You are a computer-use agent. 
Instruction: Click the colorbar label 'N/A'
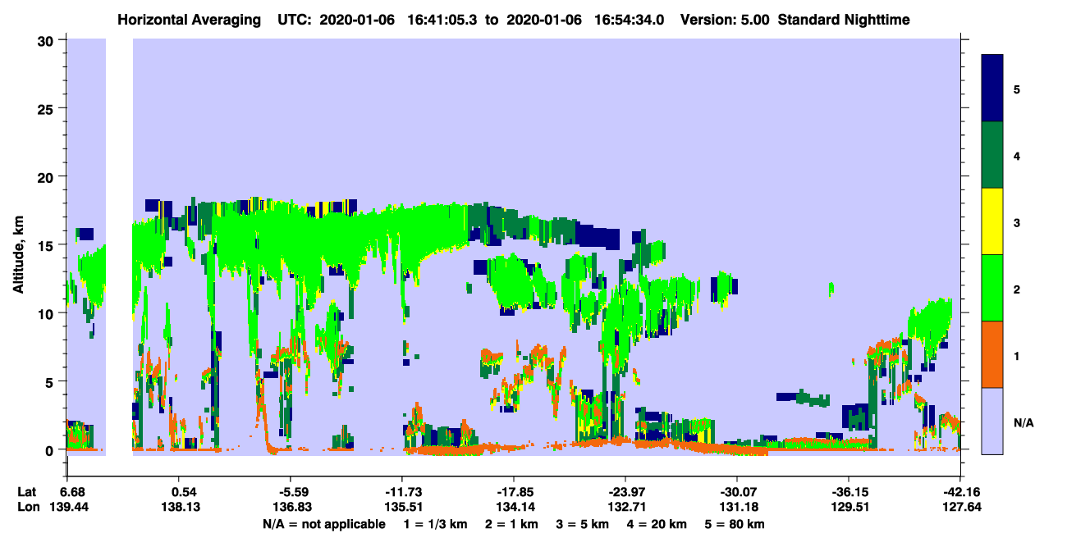coord(1023,422)
